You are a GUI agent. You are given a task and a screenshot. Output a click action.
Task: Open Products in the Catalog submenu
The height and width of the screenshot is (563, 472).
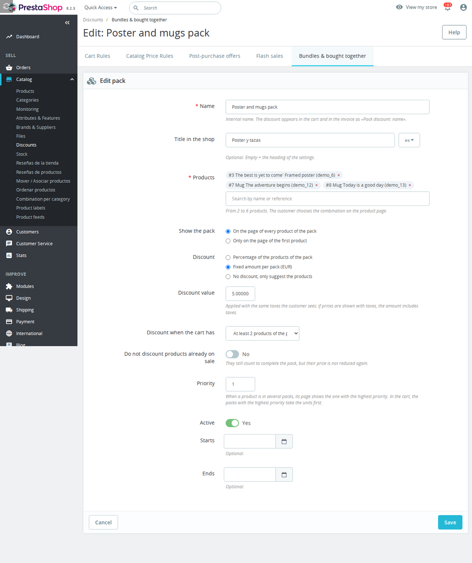click(25, 91)
